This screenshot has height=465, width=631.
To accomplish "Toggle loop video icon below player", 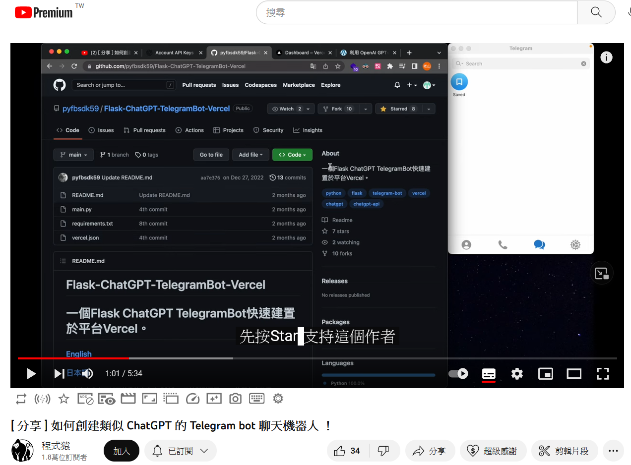I will pyautogui.click(x=21, y=399).
